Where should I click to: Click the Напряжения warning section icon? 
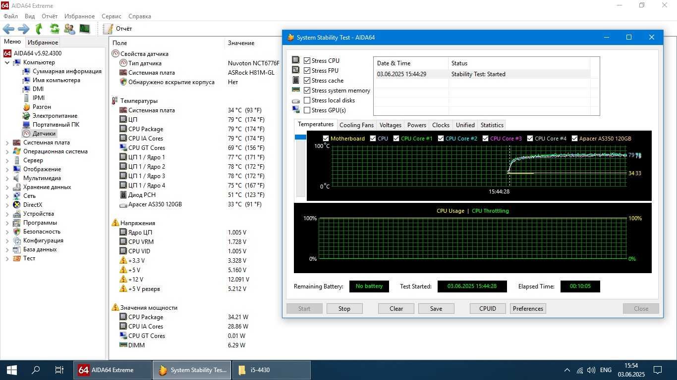click(115, 223)
